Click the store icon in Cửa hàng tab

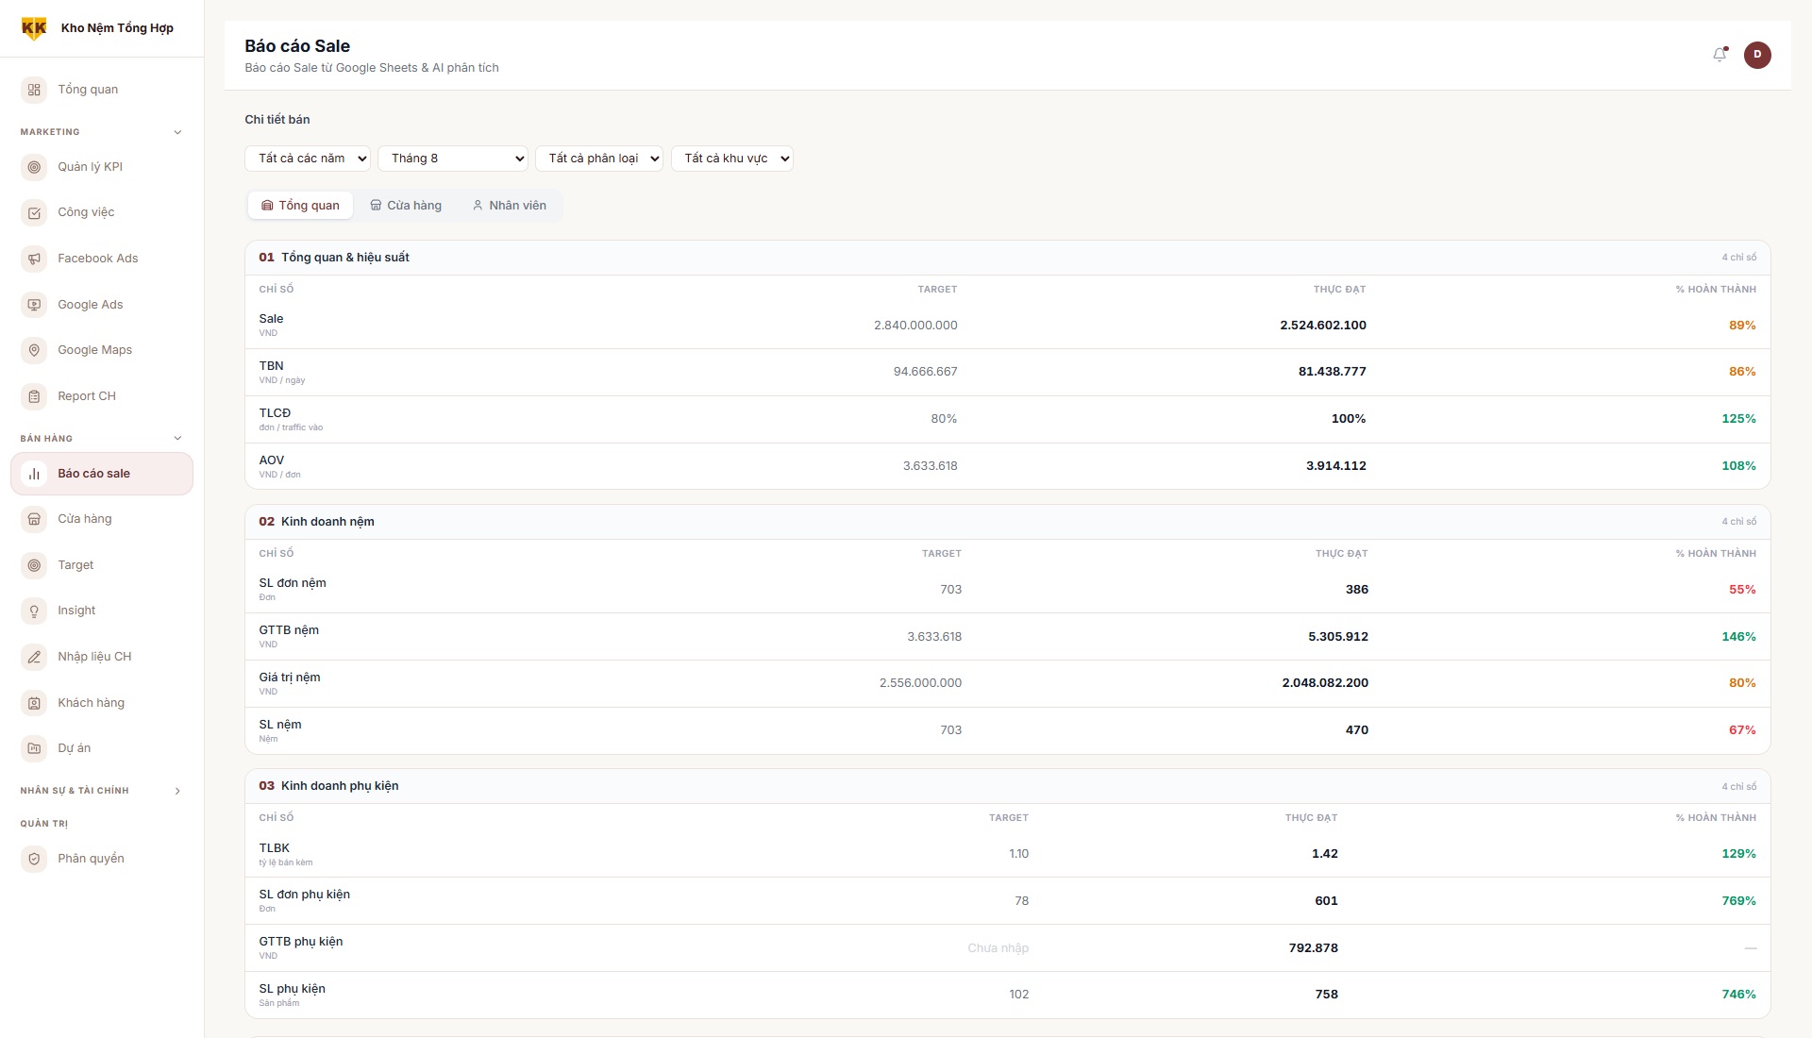[376, 205]
